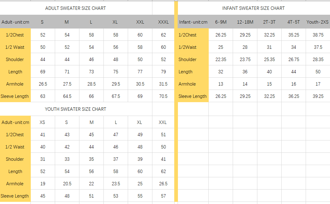Click the 4T-5T size header cell
Image resolution: width=330 pixels, height=204 pixels.
pyautogui.click(x=294, y=22)
